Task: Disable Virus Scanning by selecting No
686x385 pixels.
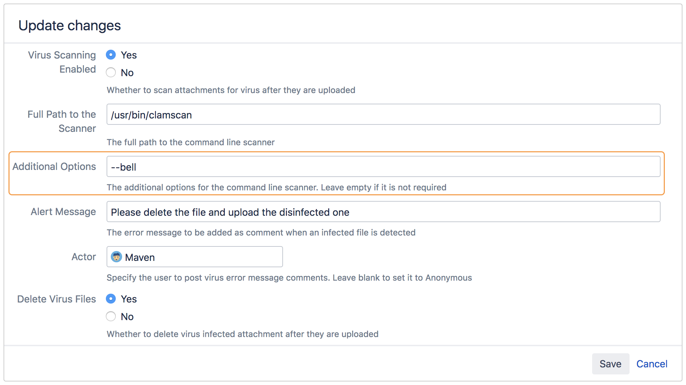Action: tap(111, 72)
